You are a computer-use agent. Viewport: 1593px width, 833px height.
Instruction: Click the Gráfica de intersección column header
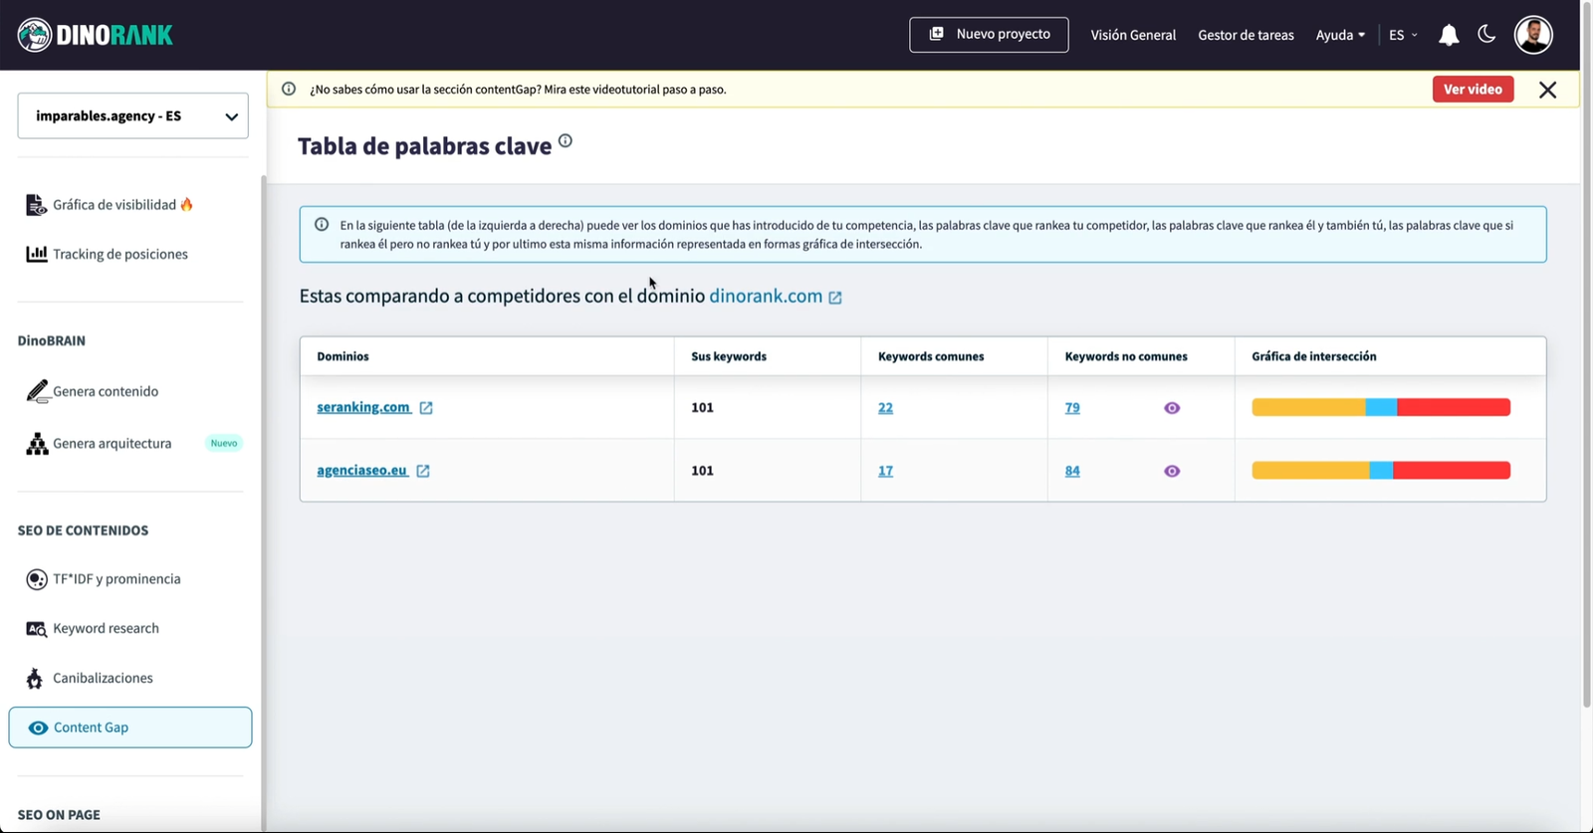pos(1314,356)
